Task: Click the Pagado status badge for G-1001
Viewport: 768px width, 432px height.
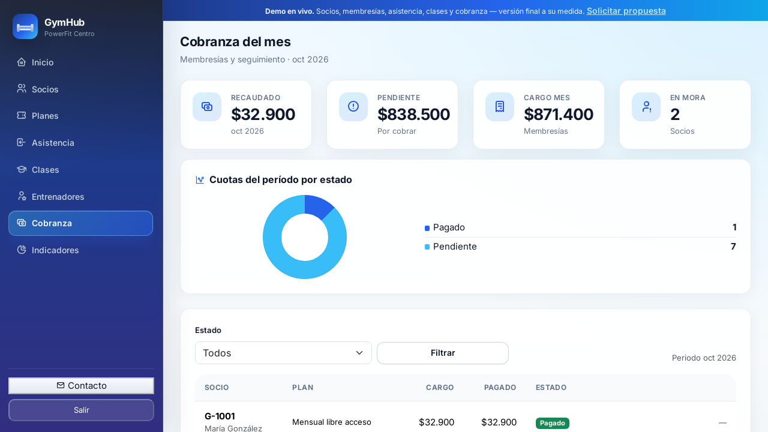Action: point(553,423)
